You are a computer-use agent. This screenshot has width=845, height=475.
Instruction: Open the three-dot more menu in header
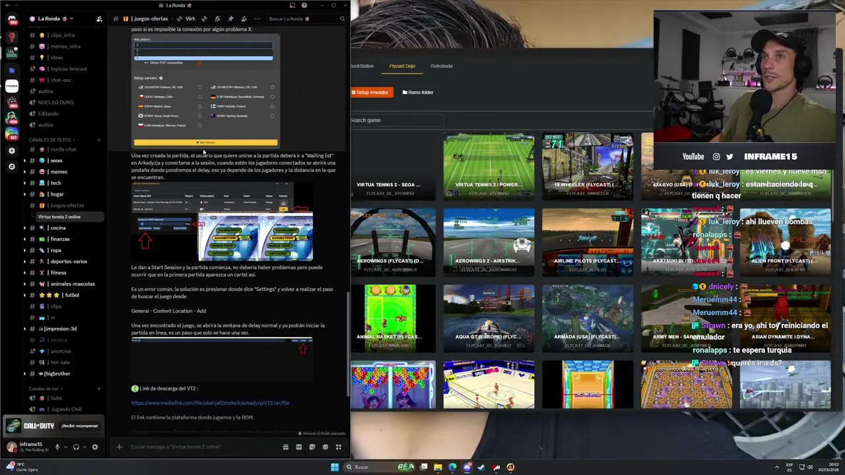[257, 18]
